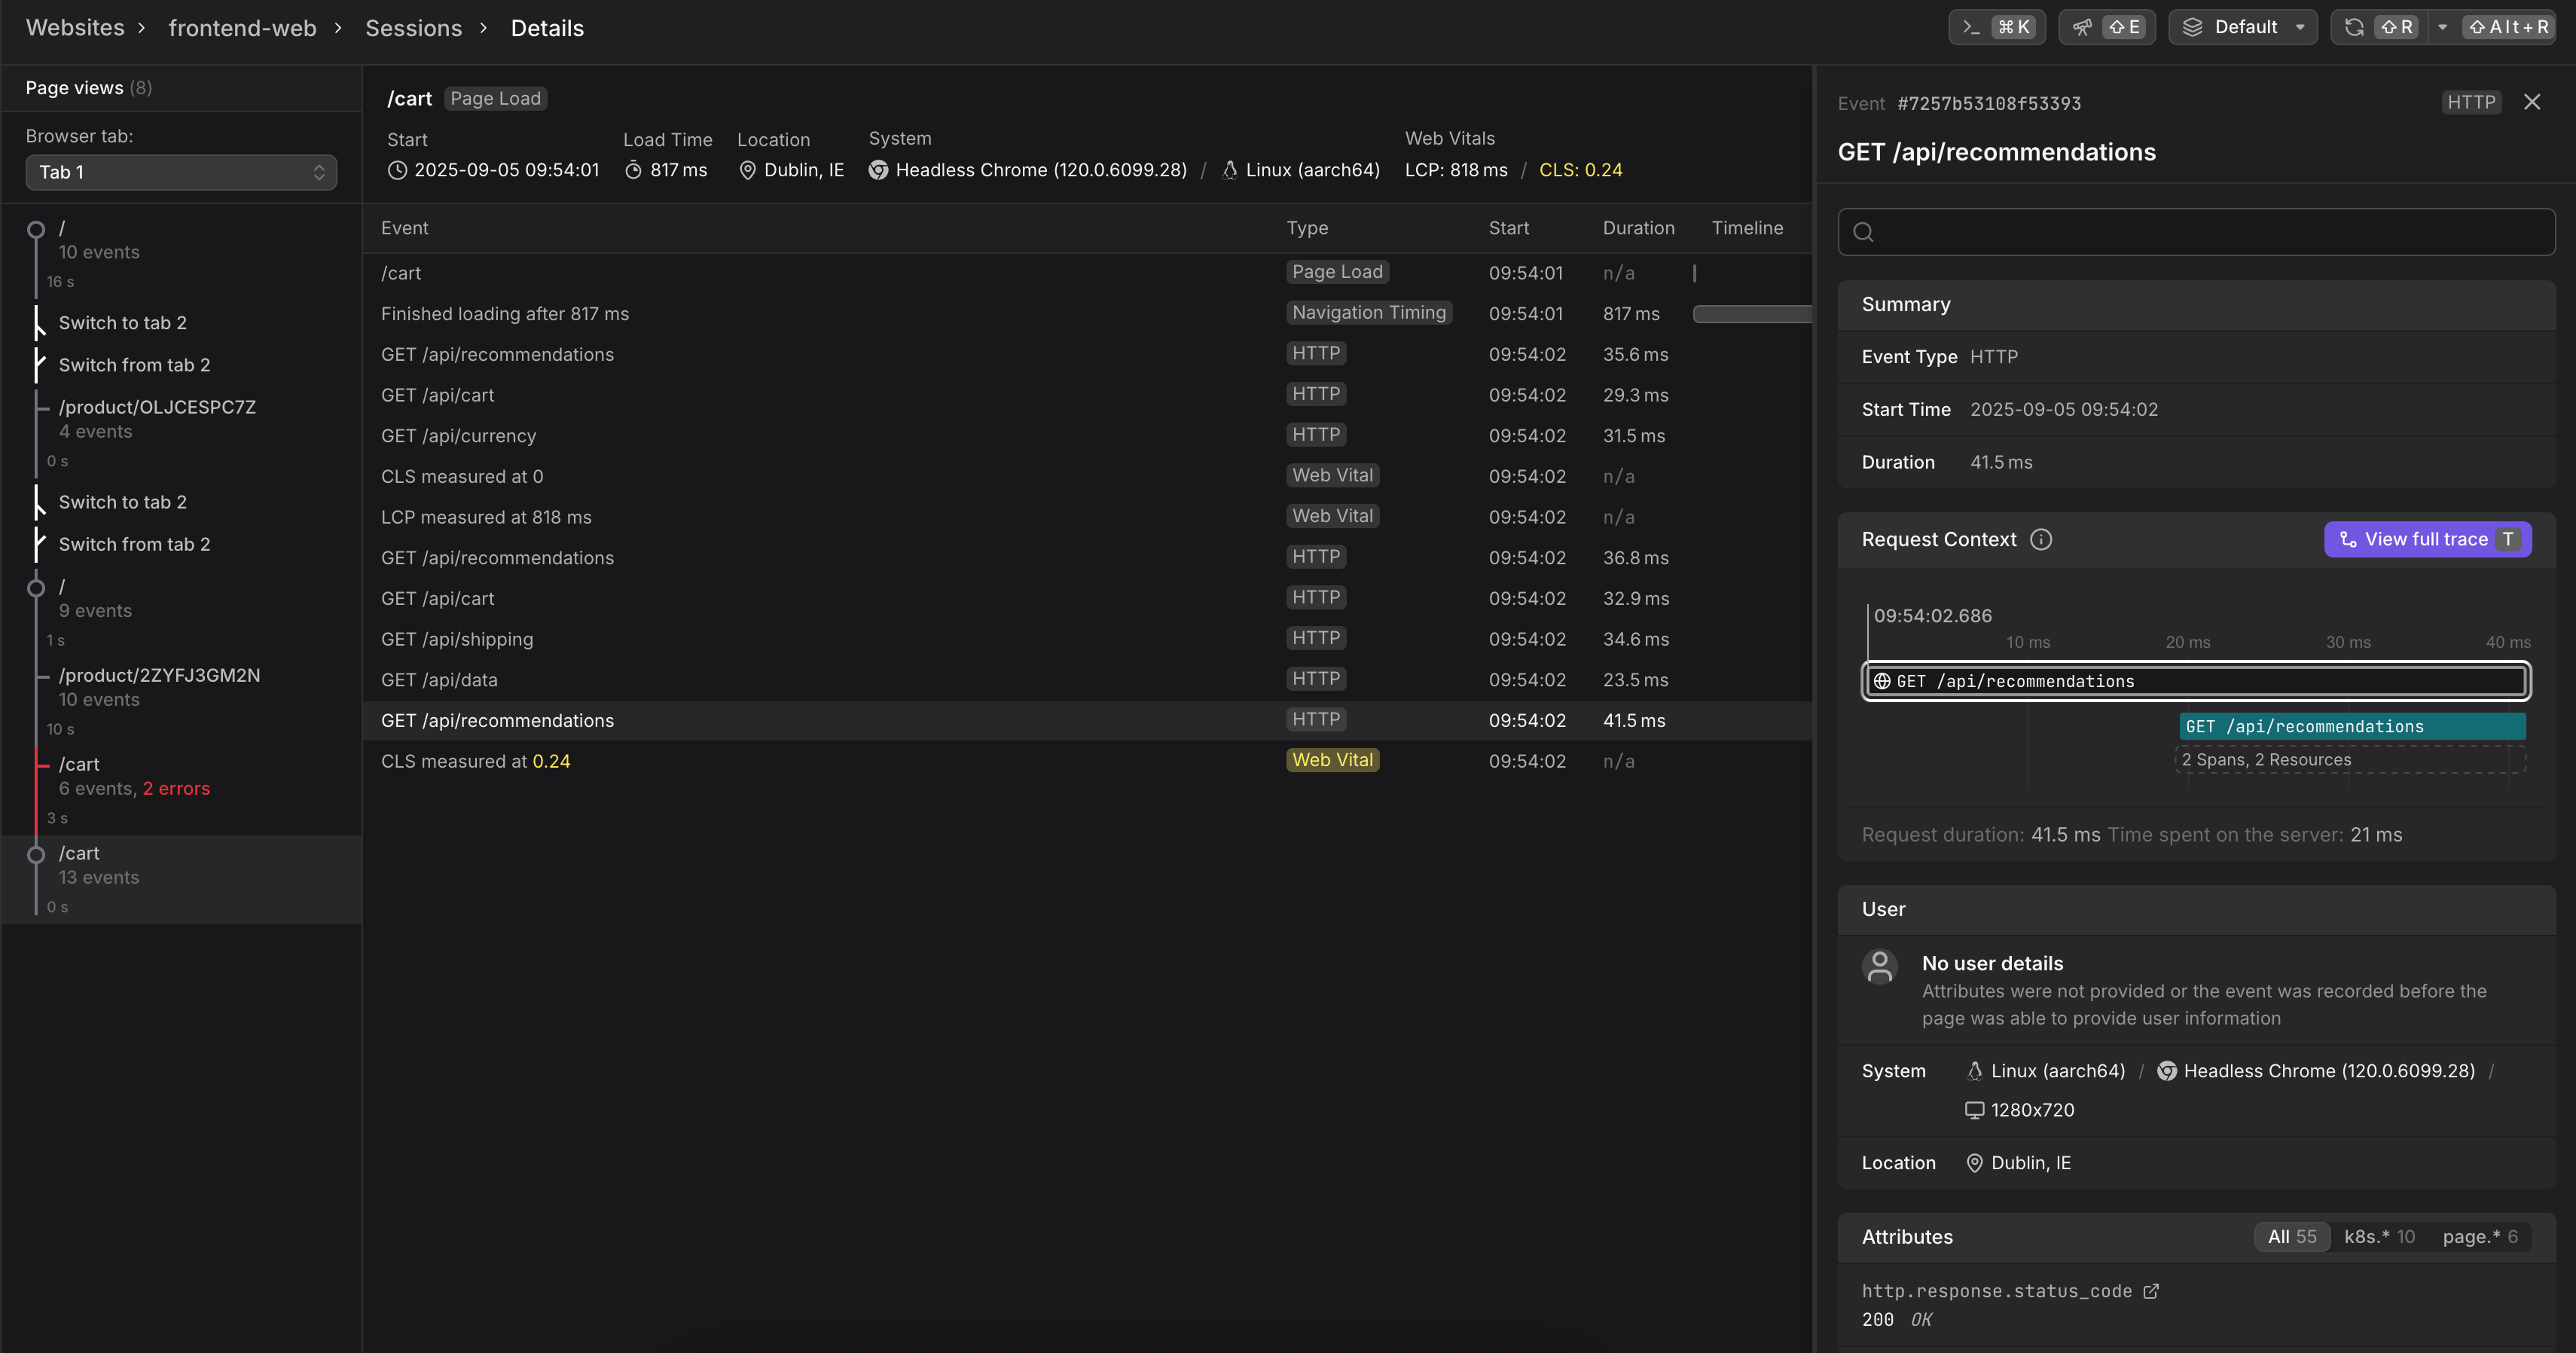
Task: Switch to All 55 attributes tab
Action: coord(2291,1237)
